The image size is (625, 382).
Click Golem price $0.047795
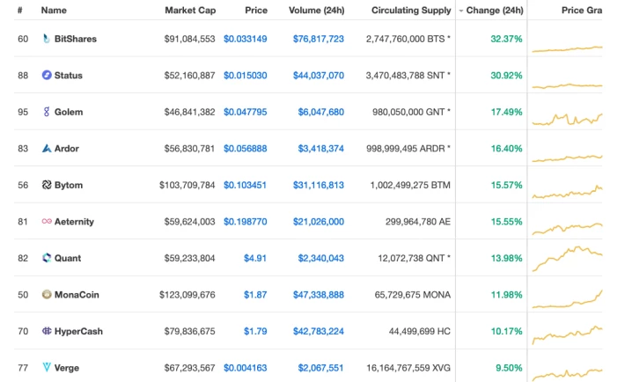coord(245,112)
